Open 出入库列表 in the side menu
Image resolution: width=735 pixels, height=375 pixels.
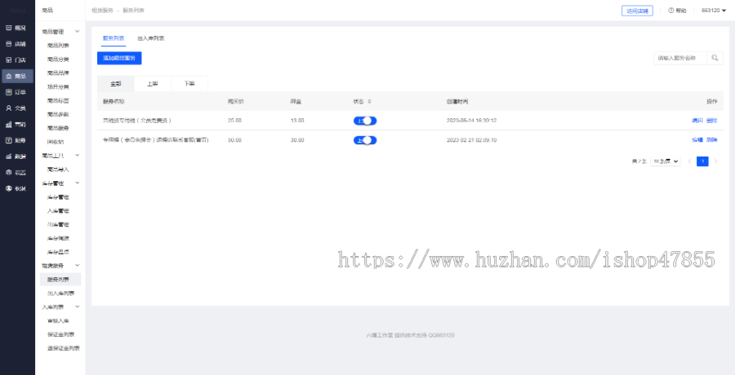tap(61, 293)
